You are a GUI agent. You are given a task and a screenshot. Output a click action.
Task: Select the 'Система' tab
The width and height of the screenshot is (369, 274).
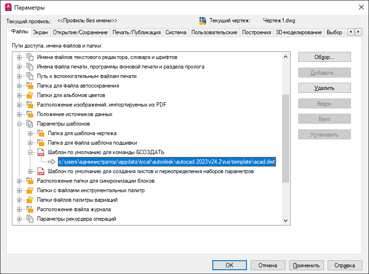pyautogui.click(x=176, y=32)
